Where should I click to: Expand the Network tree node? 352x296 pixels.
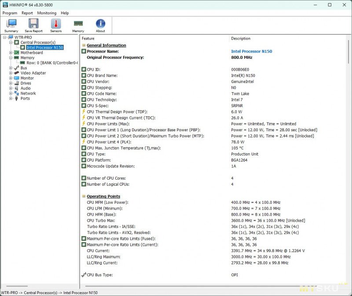(11, 93)
